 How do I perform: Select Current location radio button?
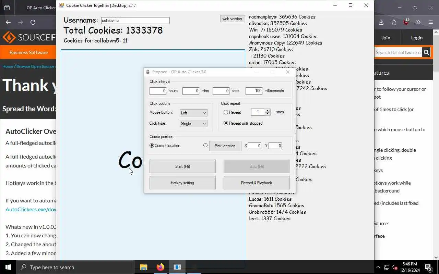pos(152,145)
